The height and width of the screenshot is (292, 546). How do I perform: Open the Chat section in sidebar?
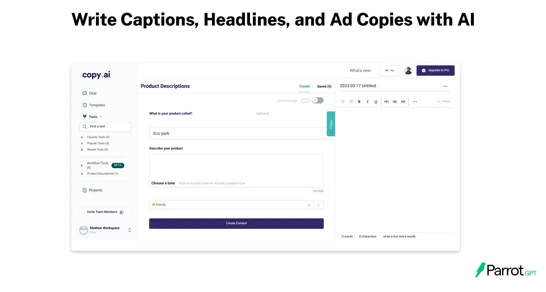click(x=90, y=93)
